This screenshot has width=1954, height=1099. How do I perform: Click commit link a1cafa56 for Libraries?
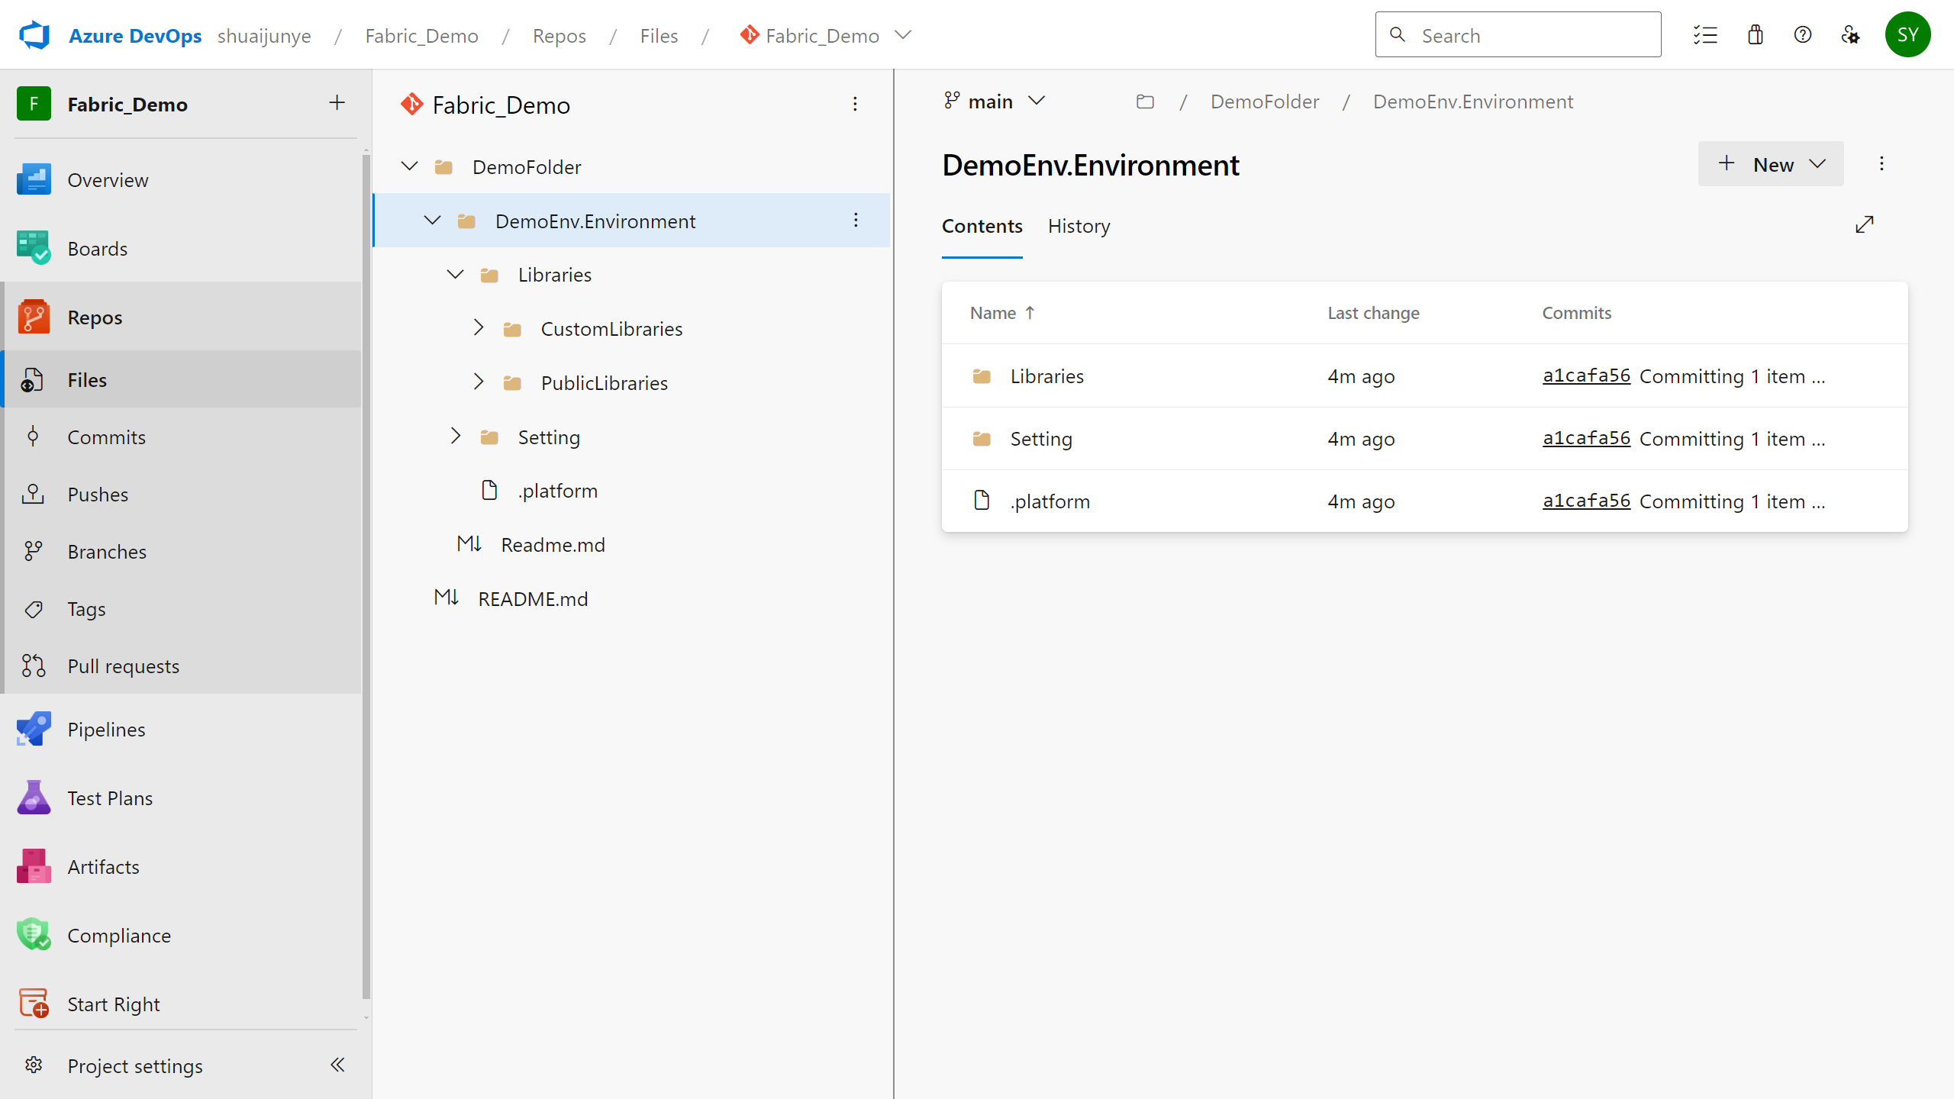pyautogui.click(x=1586, y=375)
